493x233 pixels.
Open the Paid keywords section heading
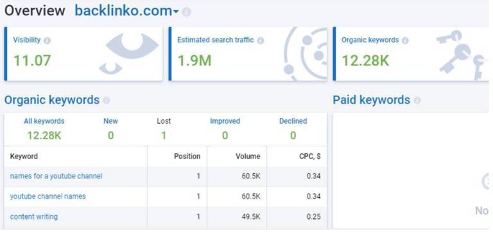click(x=371, y=100)
